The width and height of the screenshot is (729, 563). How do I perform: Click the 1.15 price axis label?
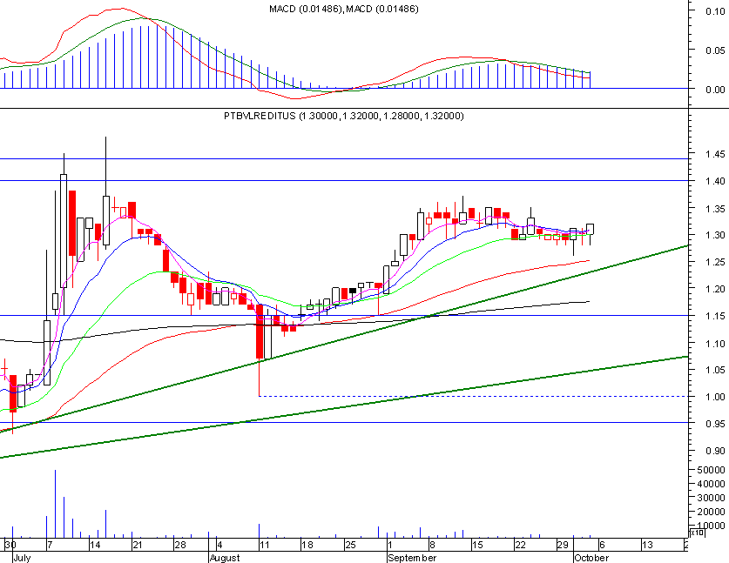point(715,316)
